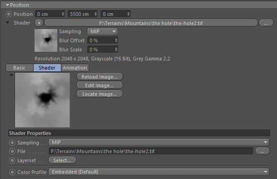The width and height of the screenshot is (277, 179).
Task: Click the Blur Offset stepper arrows
Action: (x=116, y=40)
